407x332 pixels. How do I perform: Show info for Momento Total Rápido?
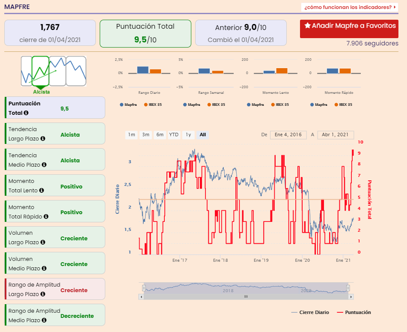(46, 216)
